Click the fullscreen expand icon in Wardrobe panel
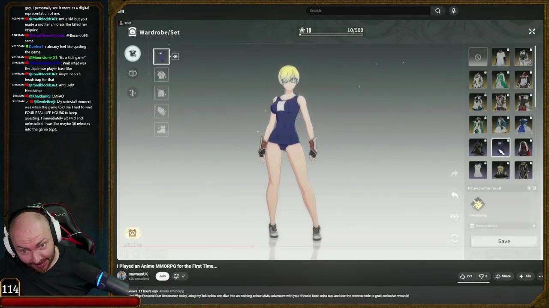This screenshot has height=308, width=549. (532, 31)
